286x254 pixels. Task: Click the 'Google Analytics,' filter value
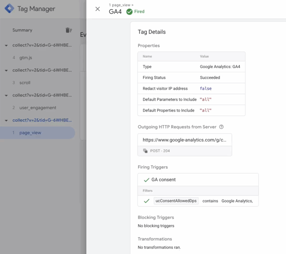[237, 201]
